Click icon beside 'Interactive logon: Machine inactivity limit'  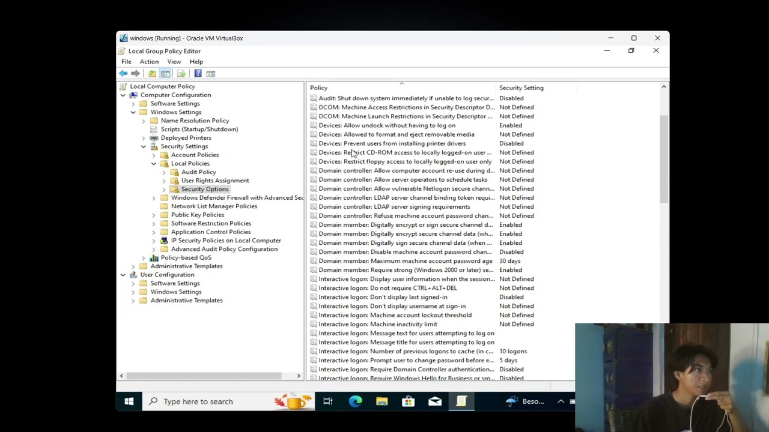click(314, 324)
